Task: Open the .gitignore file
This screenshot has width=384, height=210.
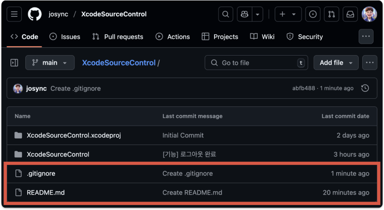Action: pyautogui.click(x=41, y=174)
